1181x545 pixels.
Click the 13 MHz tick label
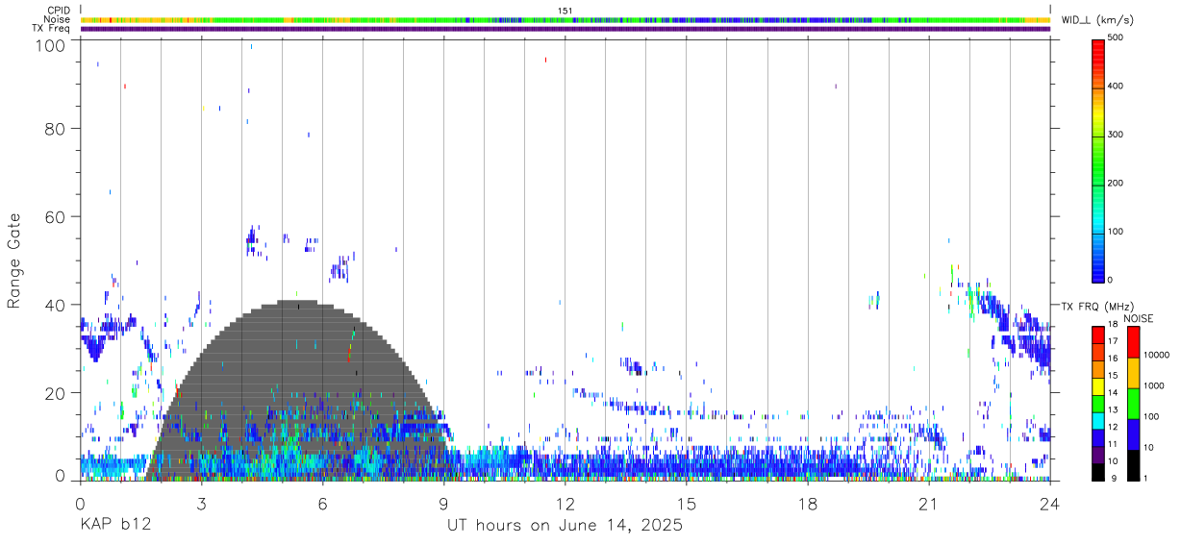pyautogui.click(x=1114, y=411)
